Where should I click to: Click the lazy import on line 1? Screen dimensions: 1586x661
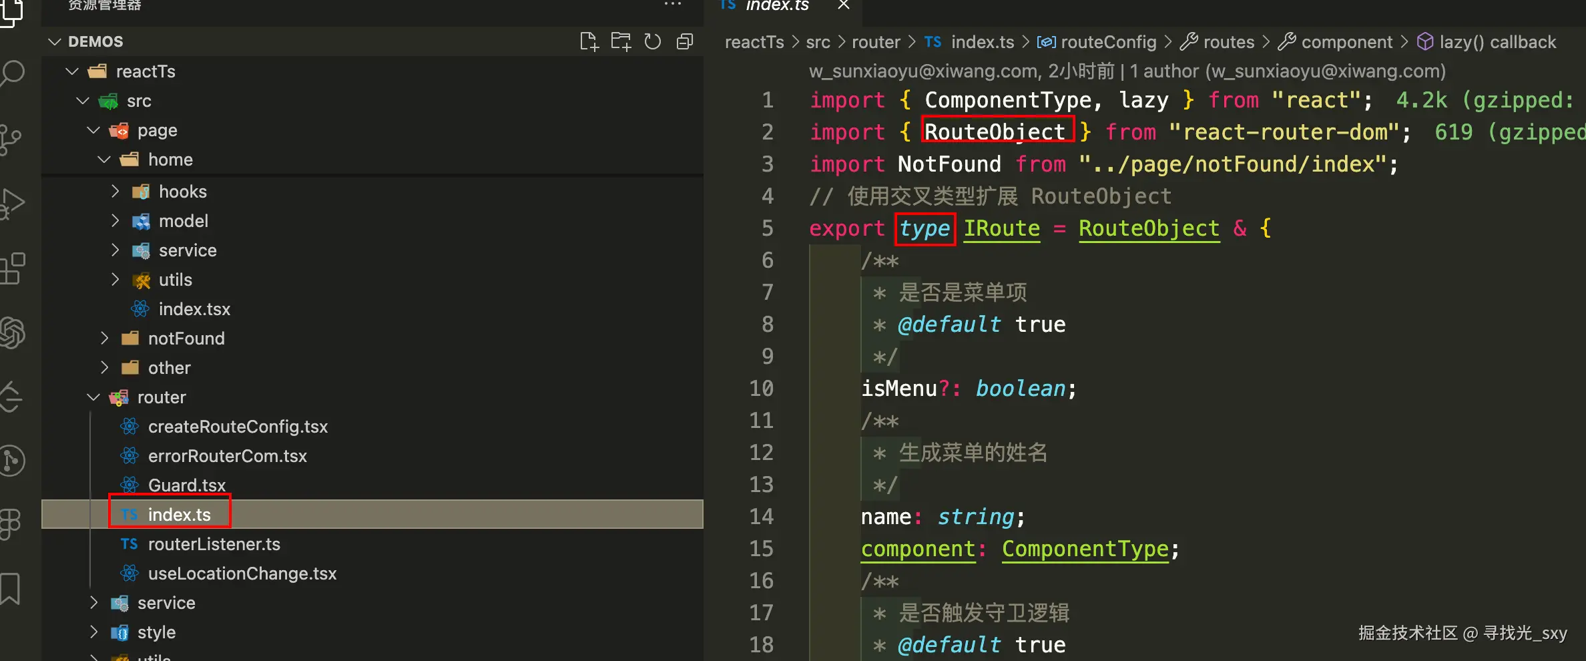[x=1144, y=100]
